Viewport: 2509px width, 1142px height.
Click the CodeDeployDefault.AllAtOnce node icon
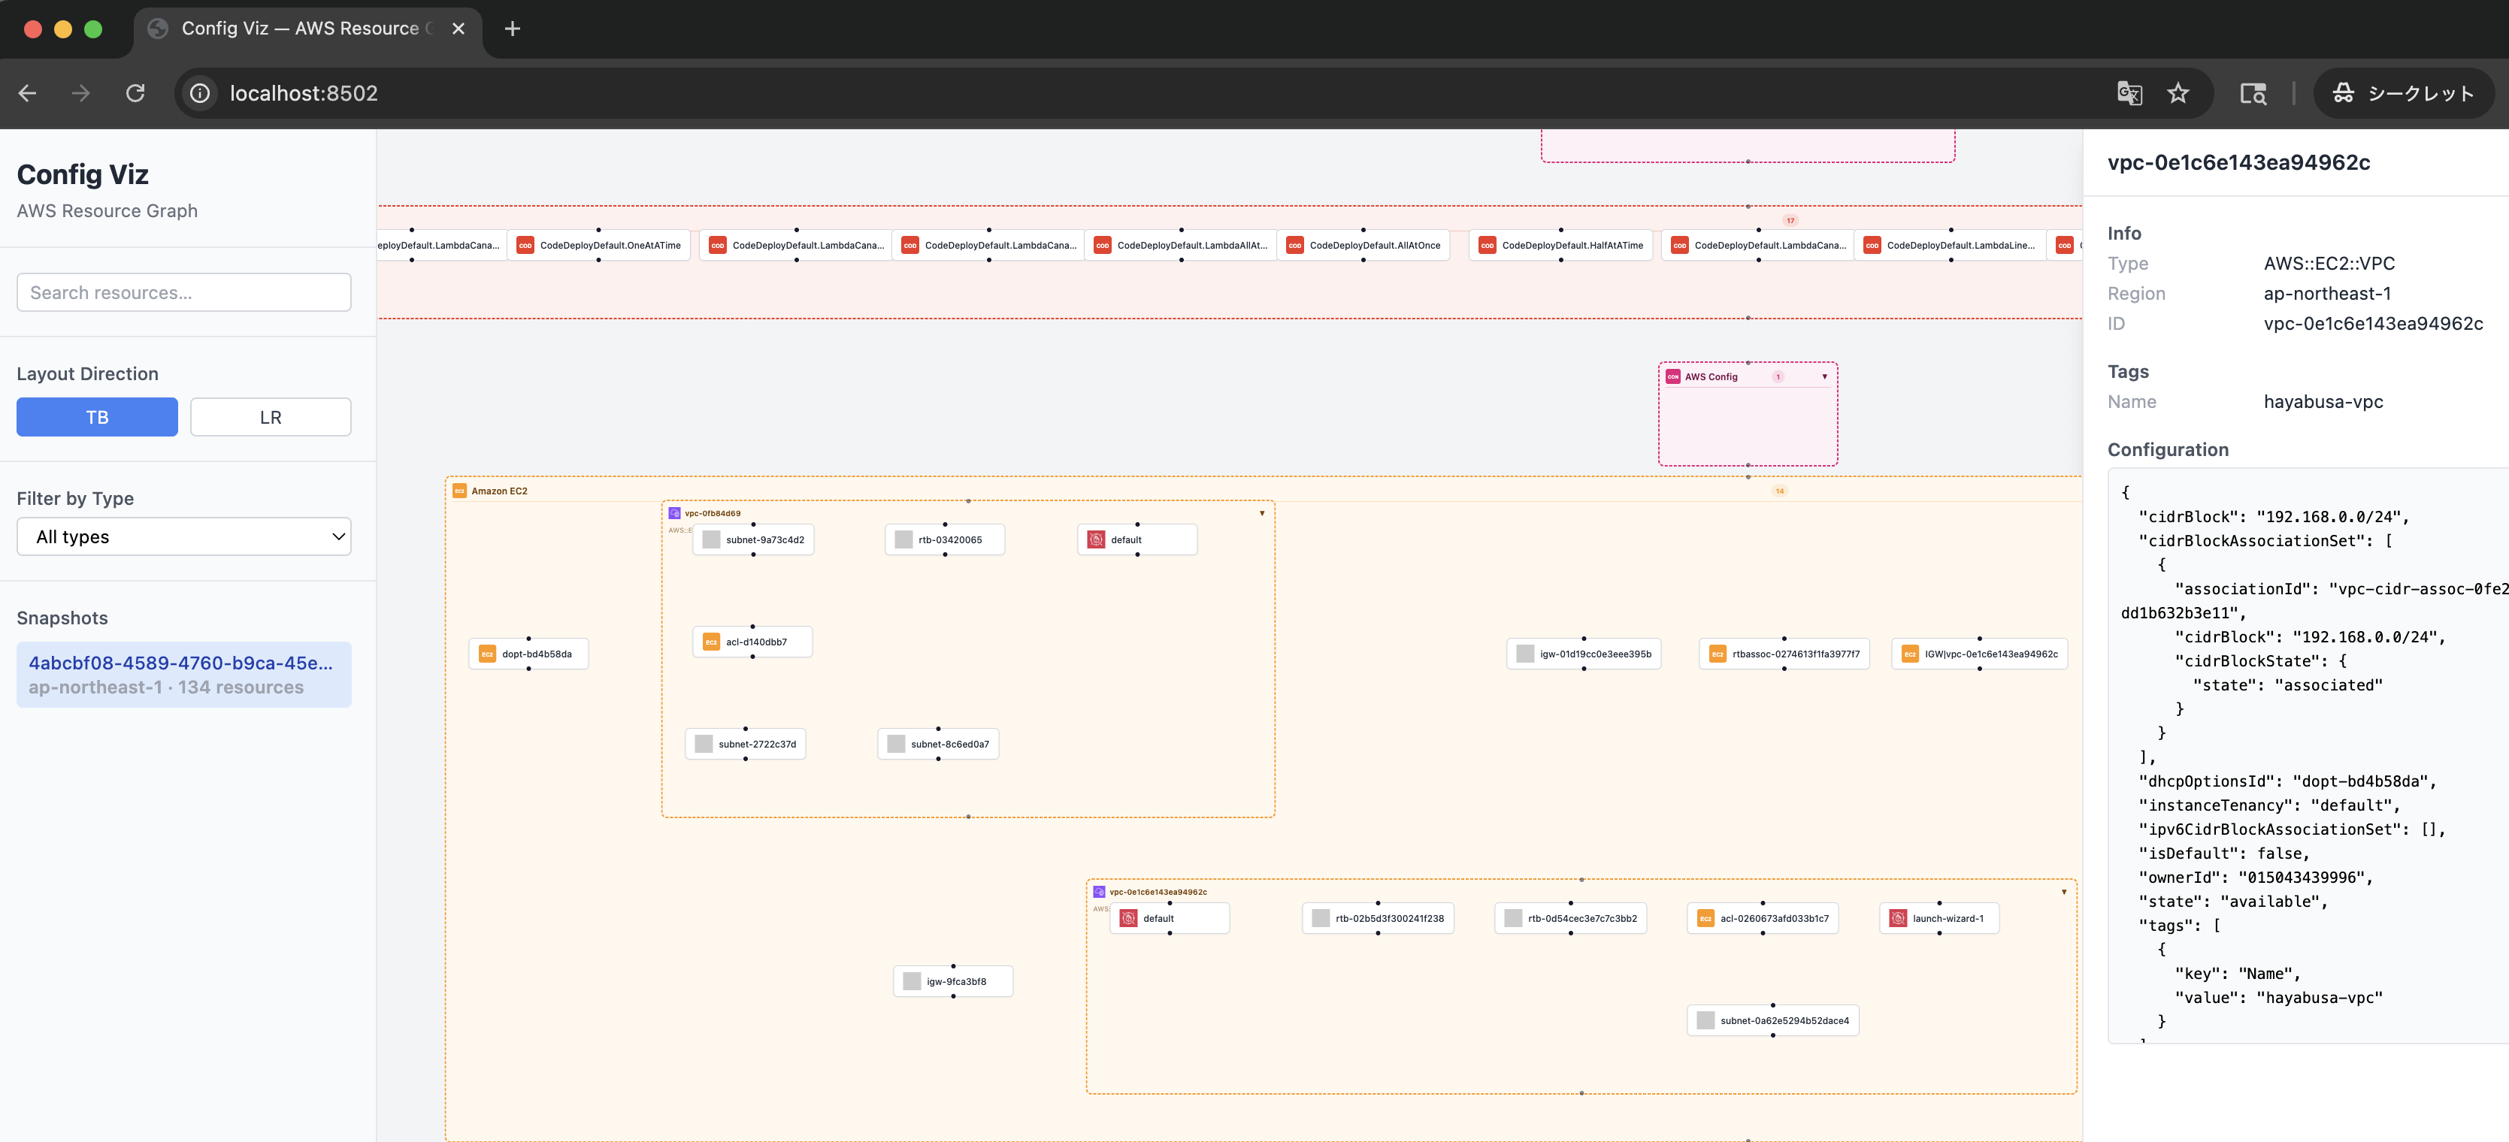[1294, 246]
